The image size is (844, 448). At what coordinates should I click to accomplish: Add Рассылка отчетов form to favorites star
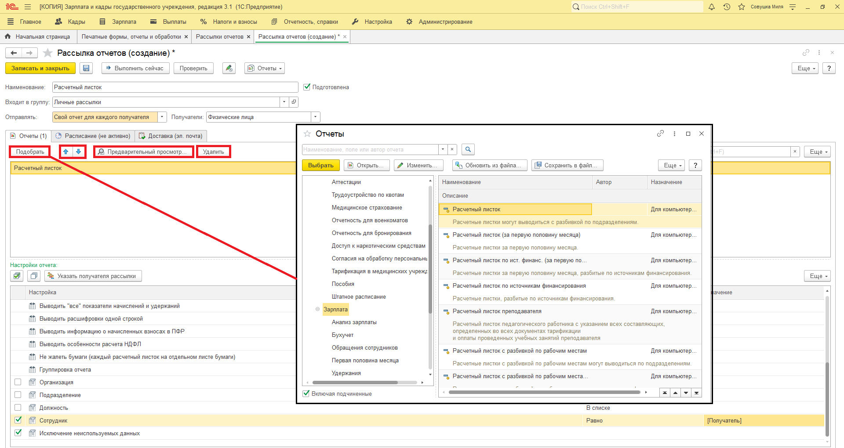[48, 53]
